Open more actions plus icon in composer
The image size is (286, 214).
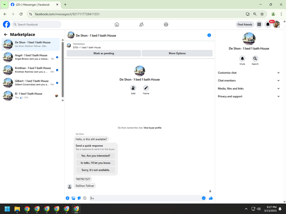coord(67,198)
